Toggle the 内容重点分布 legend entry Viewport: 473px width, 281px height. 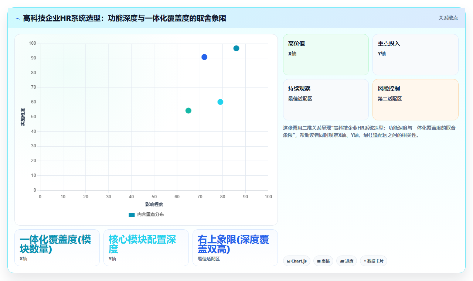146,215
